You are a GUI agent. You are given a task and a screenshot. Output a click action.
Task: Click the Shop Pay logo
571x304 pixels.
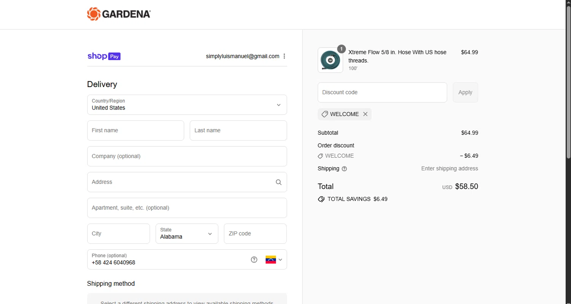click(104, 56)
